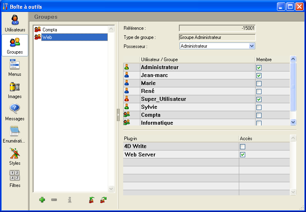Select the Web group in list
Screen dimensions: 306x212
tap(47, 37)
